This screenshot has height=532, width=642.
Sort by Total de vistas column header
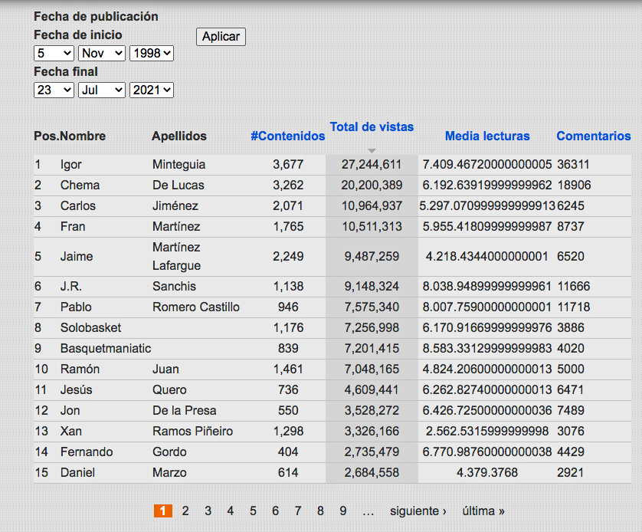[372, 126]
